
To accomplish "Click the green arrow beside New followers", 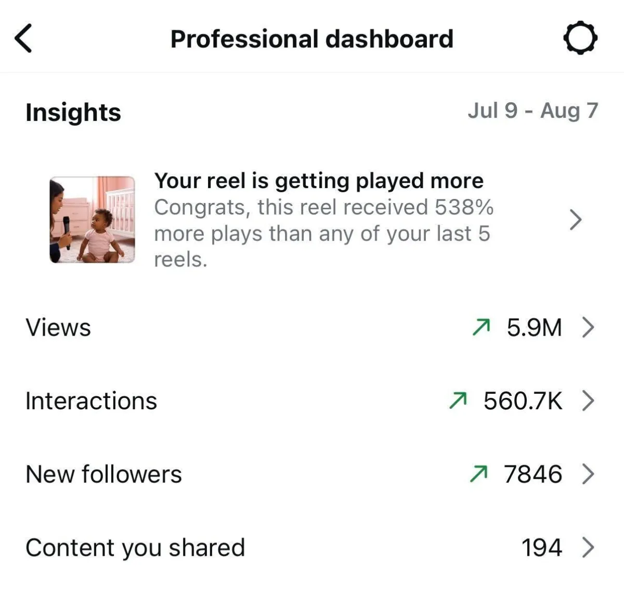I will pos(478,474).
